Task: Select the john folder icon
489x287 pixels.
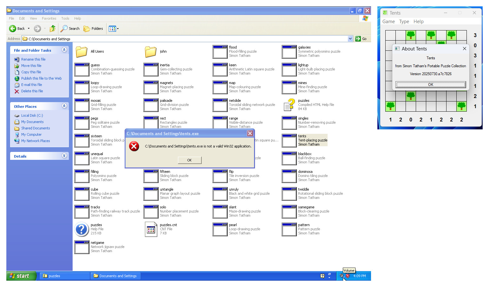Action: (151, 51)
